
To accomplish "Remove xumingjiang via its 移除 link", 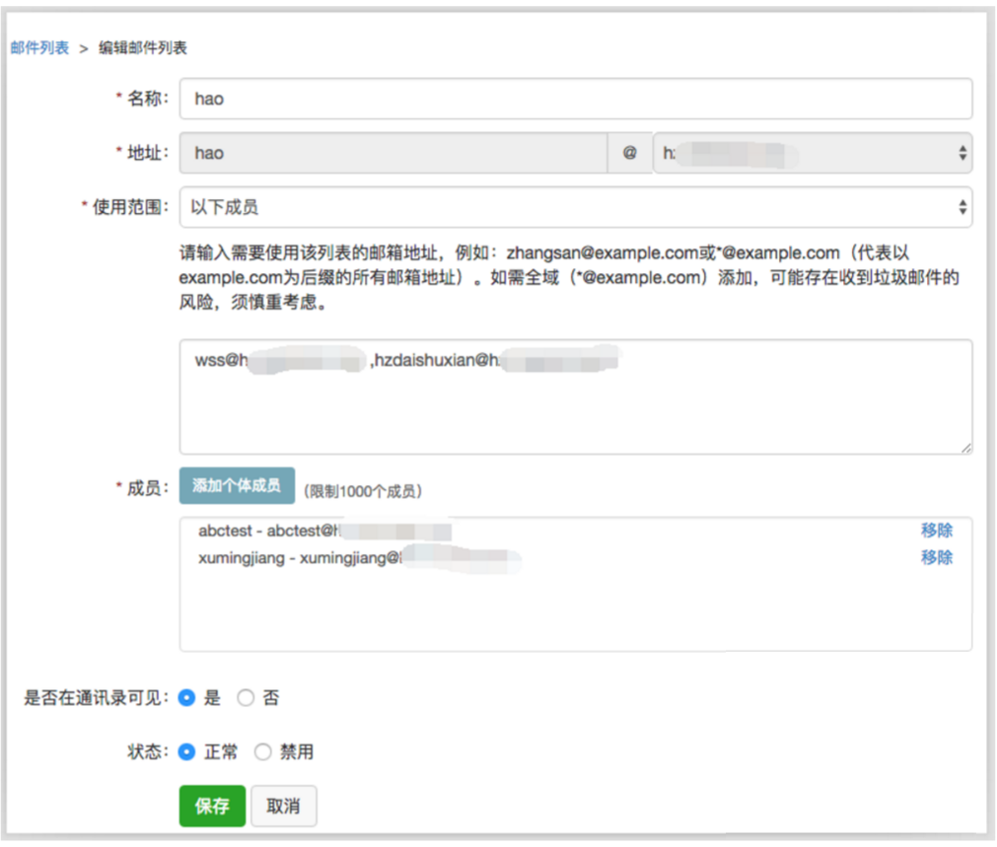I will [936, 557].
